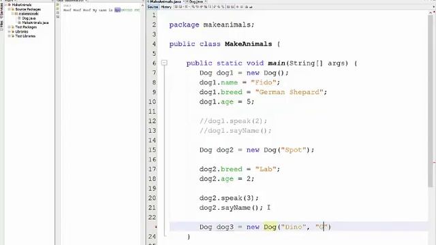
Task: Click the "public class MakeAnimals" declaration
Action: pos(221,44)
